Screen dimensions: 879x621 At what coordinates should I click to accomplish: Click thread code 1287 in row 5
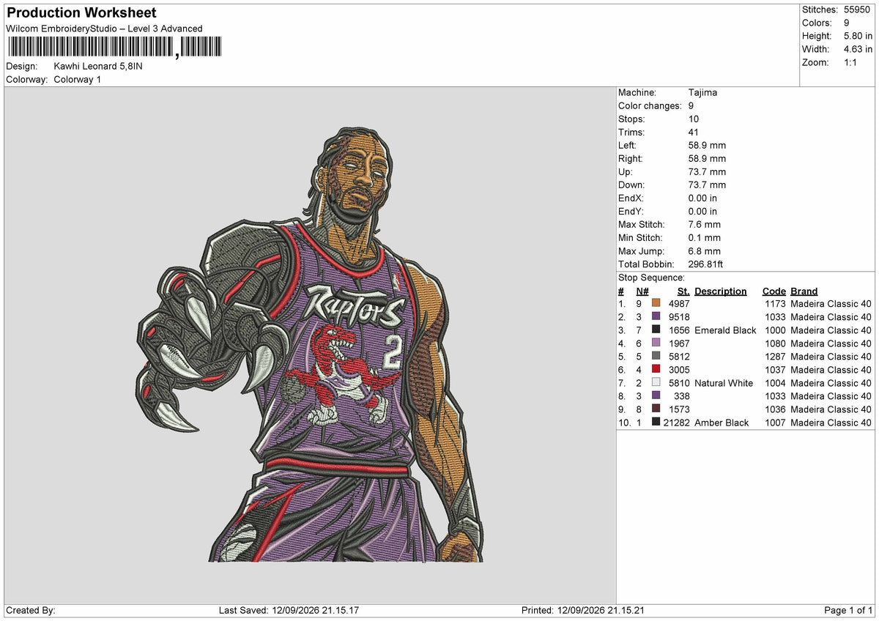coord(775,357)
